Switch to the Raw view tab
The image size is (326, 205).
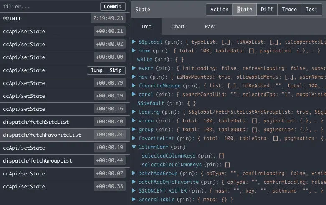click(x=210, y=27)
